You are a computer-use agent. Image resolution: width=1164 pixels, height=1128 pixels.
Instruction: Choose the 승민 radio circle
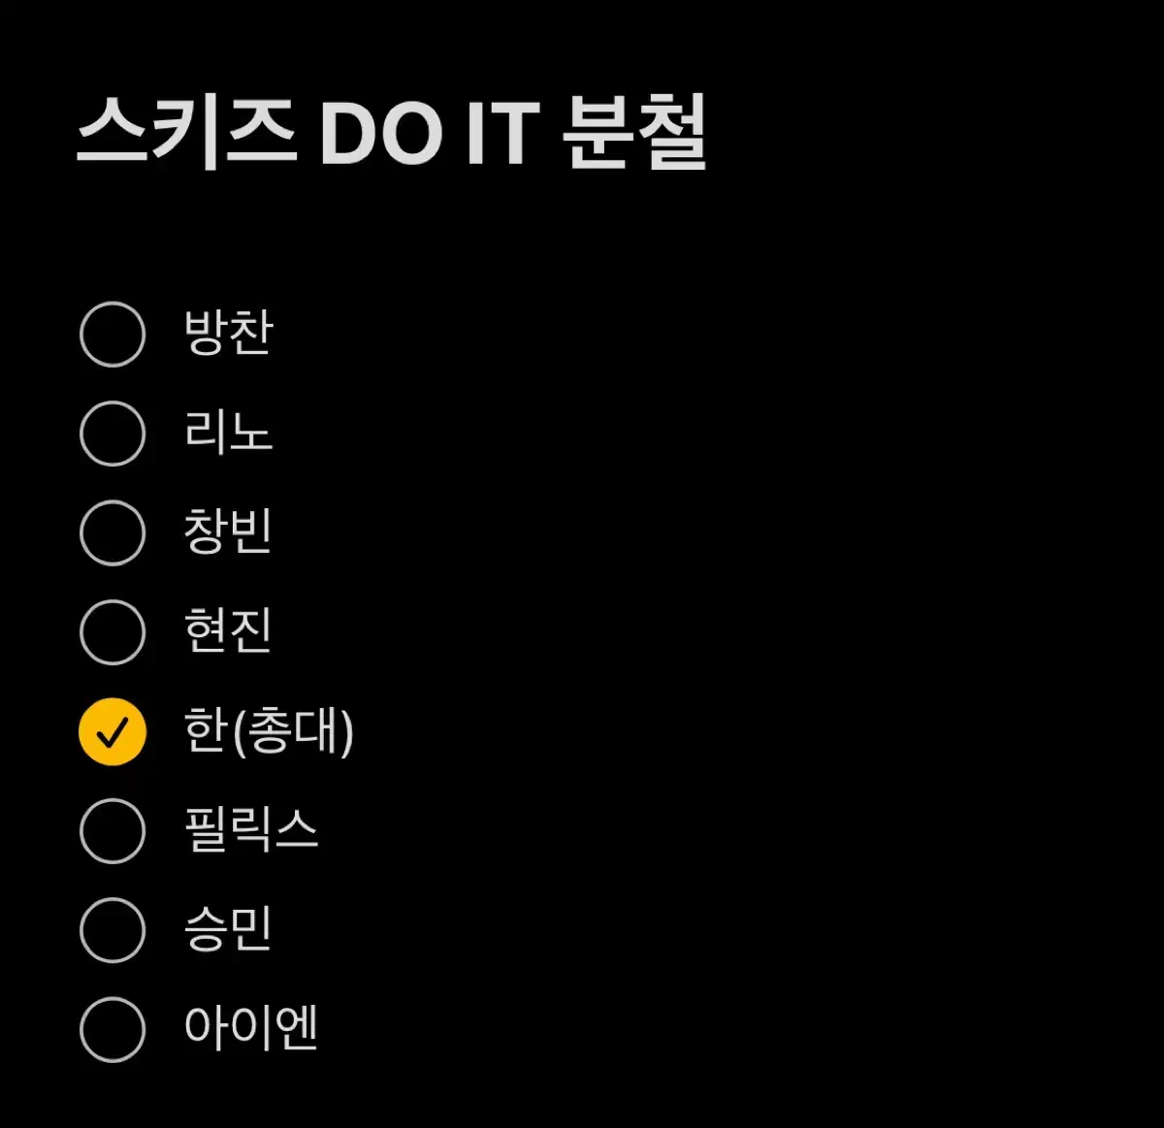tap(113, 930)
